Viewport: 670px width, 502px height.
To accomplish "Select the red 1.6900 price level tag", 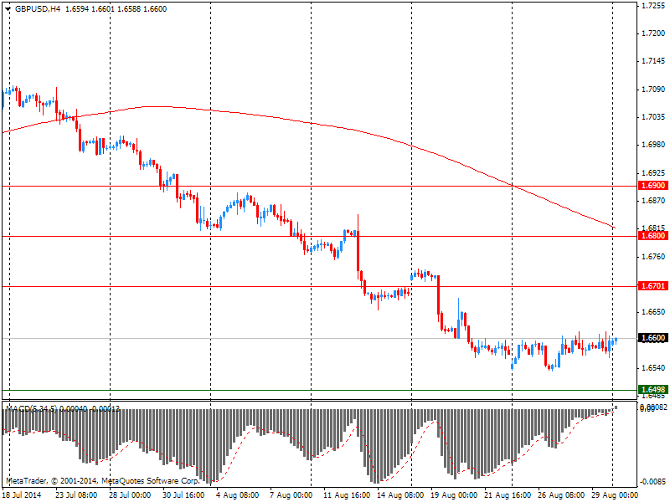I will click(x=653, y=186).
